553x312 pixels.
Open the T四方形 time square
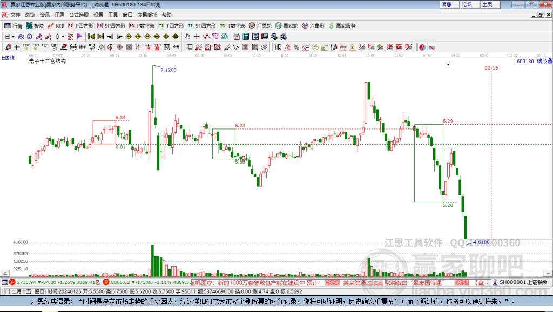coord(171,26)
